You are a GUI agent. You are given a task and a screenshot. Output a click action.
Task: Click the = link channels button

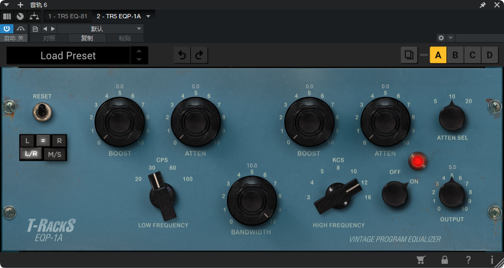pyautogui.click(x=43, y=140)
